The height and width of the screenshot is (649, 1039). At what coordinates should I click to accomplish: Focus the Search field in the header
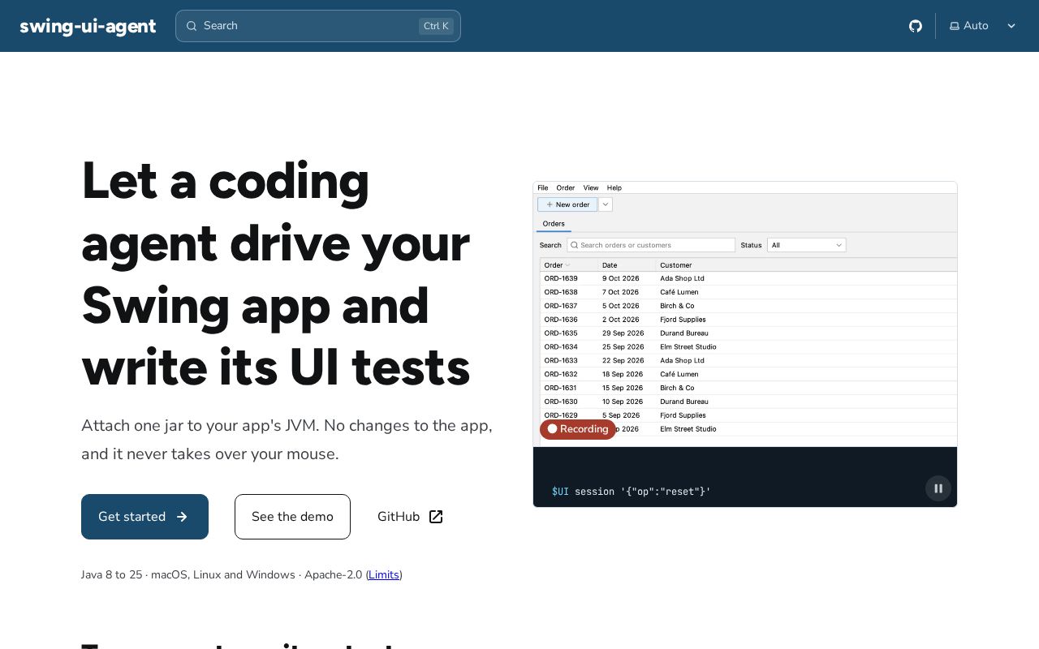tap(318, 26)
